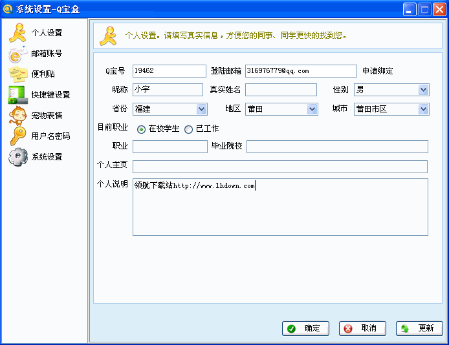This screenshot has width=449, height=345.
Task: Click the 申请绑定 link
Action: [378, 71]
